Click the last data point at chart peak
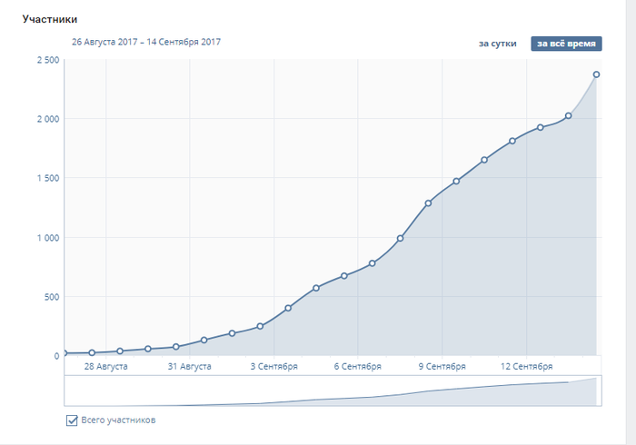The image size is (636, 445). (x=596, y=74)
